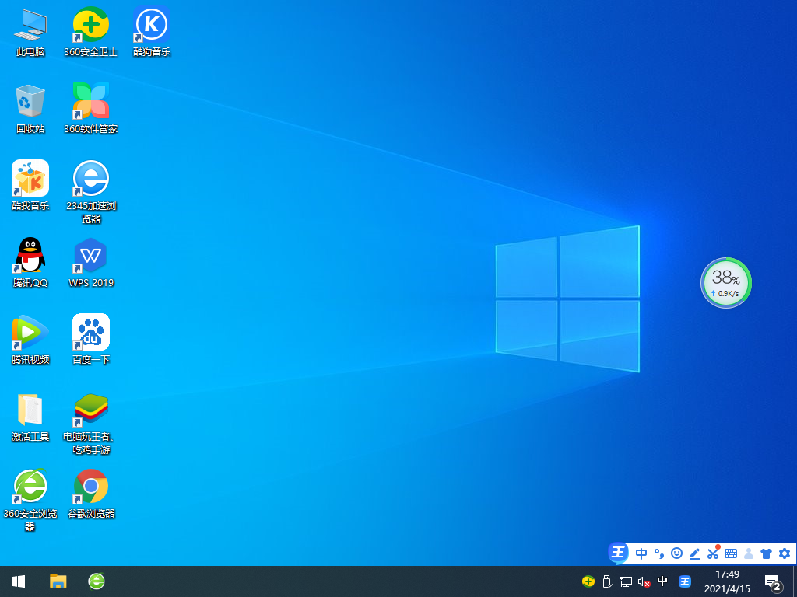Change IME skin via the shirt icon
The image size is (797, 597).
(x=767, y=553)
